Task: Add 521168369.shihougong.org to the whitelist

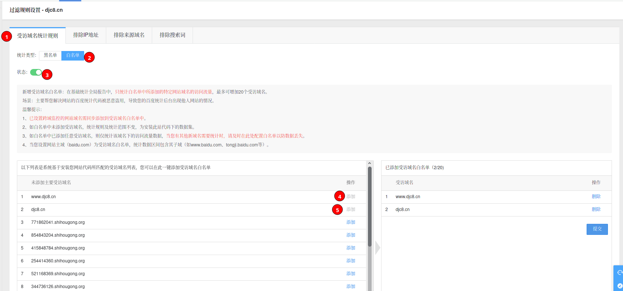Action: click(351, 274)
